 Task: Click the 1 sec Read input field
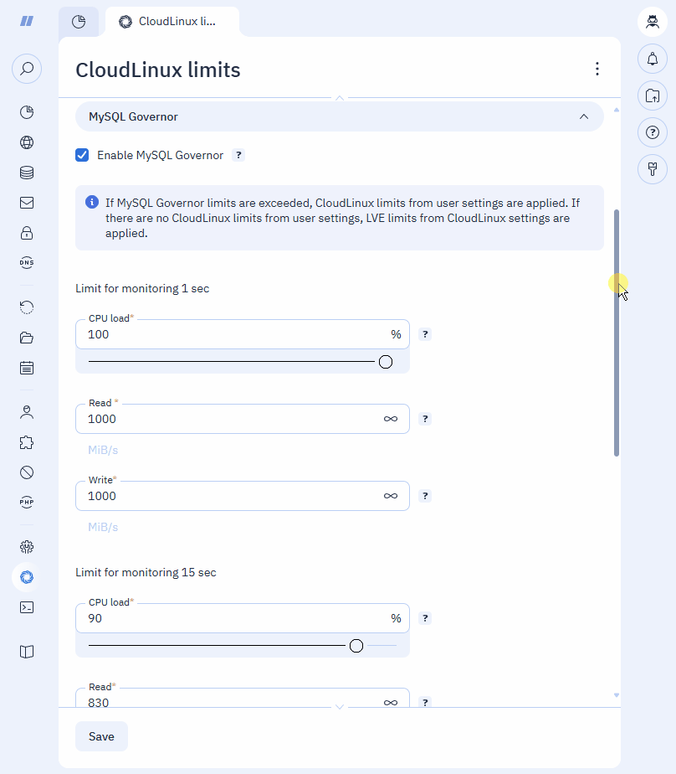(x=243, y=419)
